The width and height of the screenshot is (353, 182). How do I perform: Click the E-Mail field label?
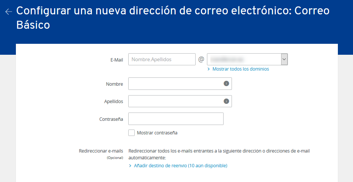(x=117, y=60)
